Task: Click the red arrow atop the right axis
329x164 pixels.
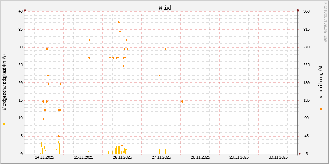Action: 298,9
